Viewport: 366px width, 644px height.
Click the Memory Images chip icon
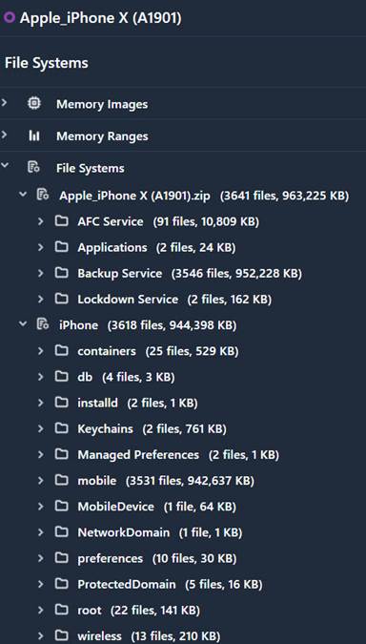pos(34,103)
